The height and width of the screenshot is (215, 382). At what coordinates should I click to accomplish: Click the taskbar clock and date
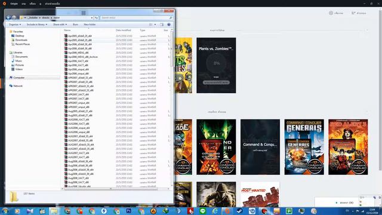(372, 211)
